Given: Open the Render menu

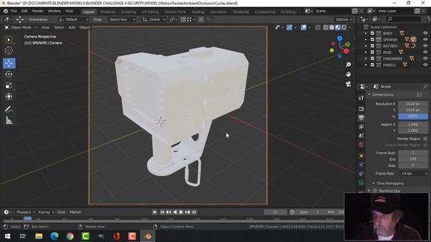Looking at the screenshot, I should tap(38, 11).
